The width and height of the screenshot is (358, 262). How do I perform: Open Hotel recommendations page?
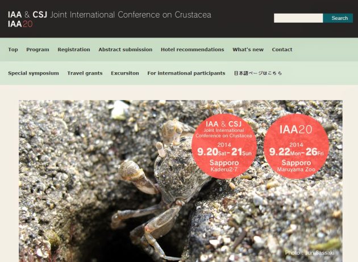point(193,49)
